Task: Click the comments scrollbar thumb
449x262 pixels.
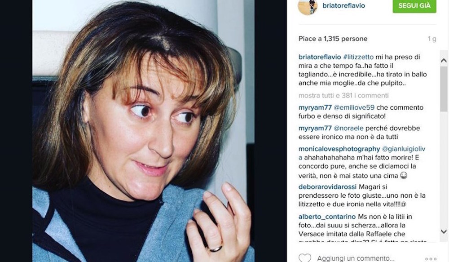Action: point(444,89)
